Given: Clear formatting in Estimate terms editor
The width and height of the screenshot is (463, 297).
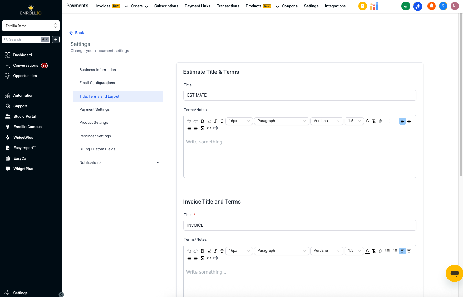Looking at the screenshot, I should coord(374,121).
